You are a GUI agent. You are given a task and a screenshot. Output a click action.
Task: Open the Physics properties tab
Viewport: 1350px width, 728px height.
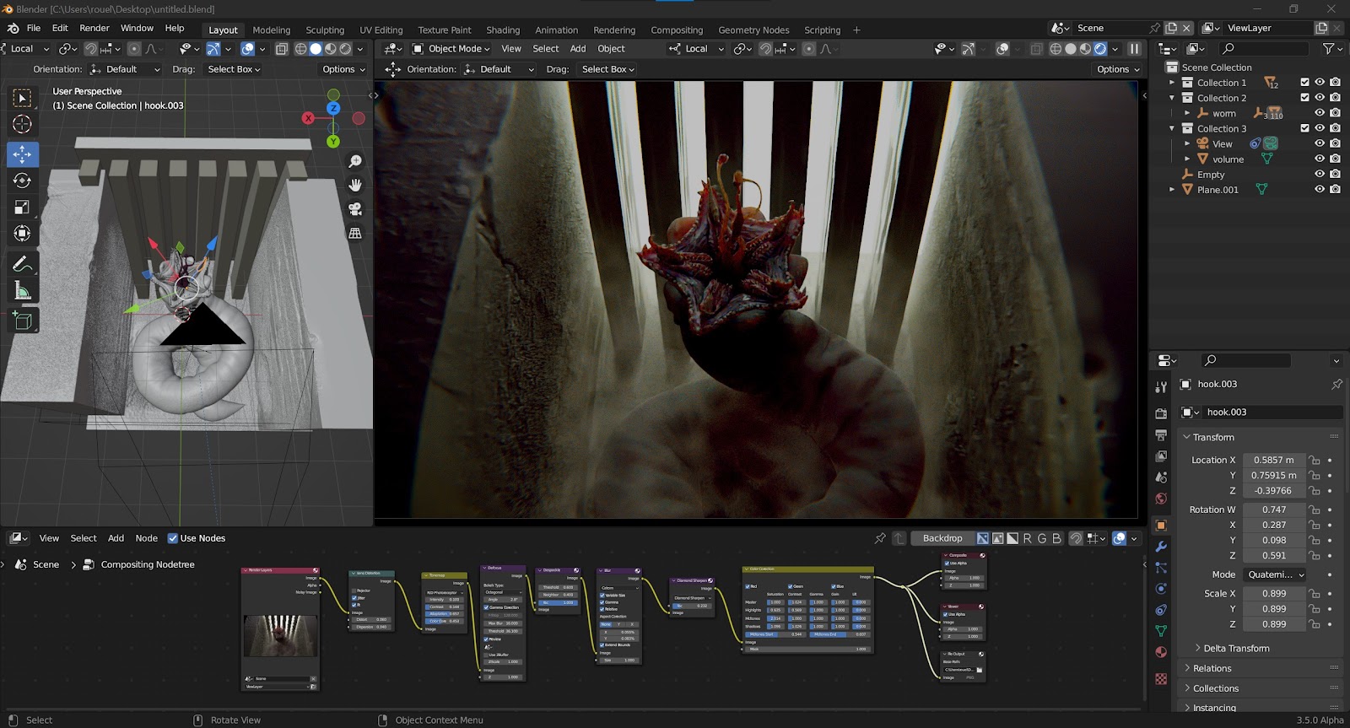(x=1161, y=589)
